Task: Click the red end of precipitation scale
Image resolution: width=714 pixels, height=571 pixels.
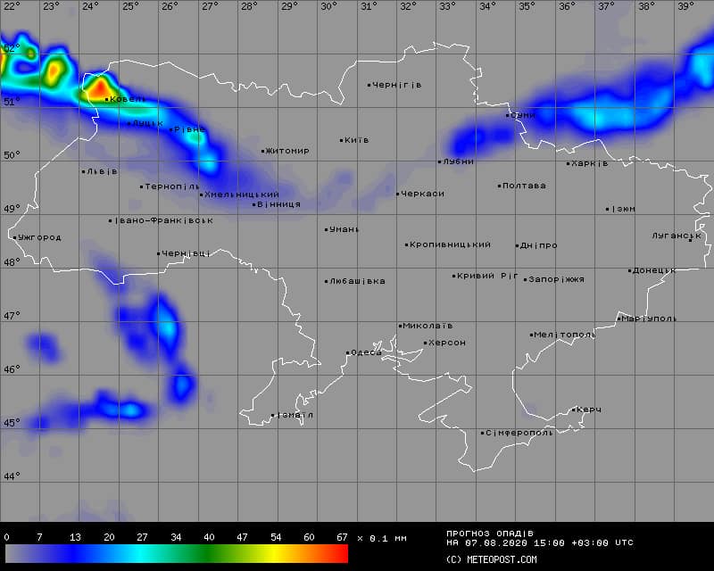Action: (339, 554)
